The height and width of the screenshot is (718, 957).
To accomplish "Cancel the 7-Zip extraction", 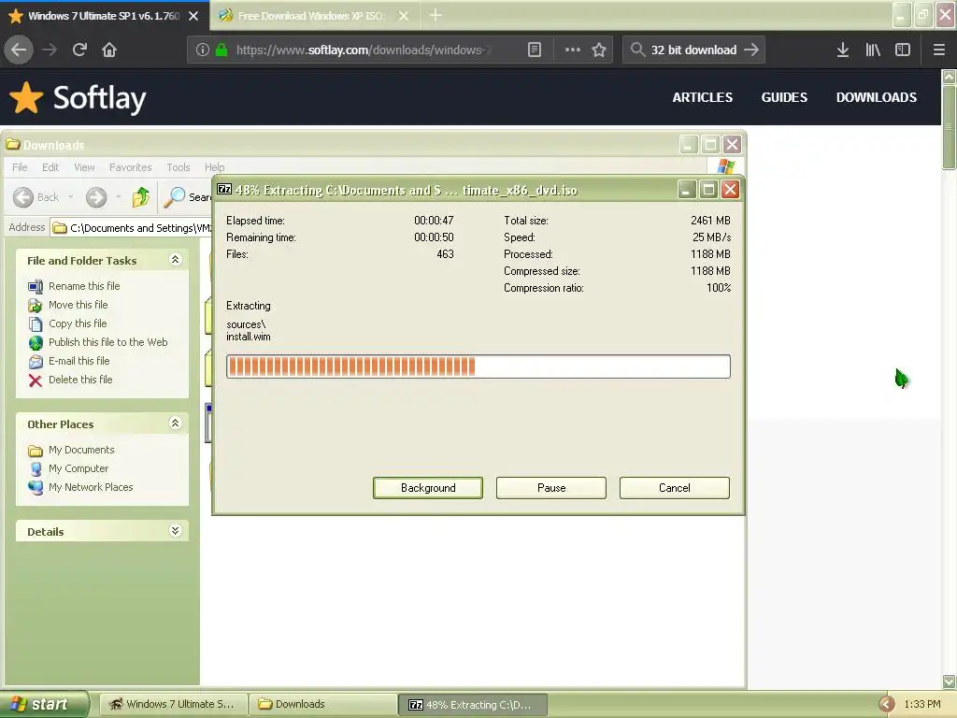I will click(675, 488).
